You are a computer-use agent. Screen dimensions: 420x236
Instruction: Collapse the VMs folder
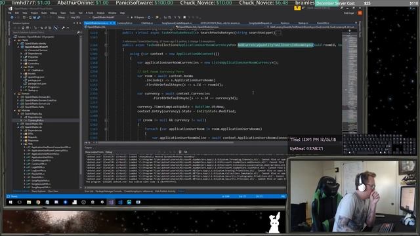click(x=22, y=144)
